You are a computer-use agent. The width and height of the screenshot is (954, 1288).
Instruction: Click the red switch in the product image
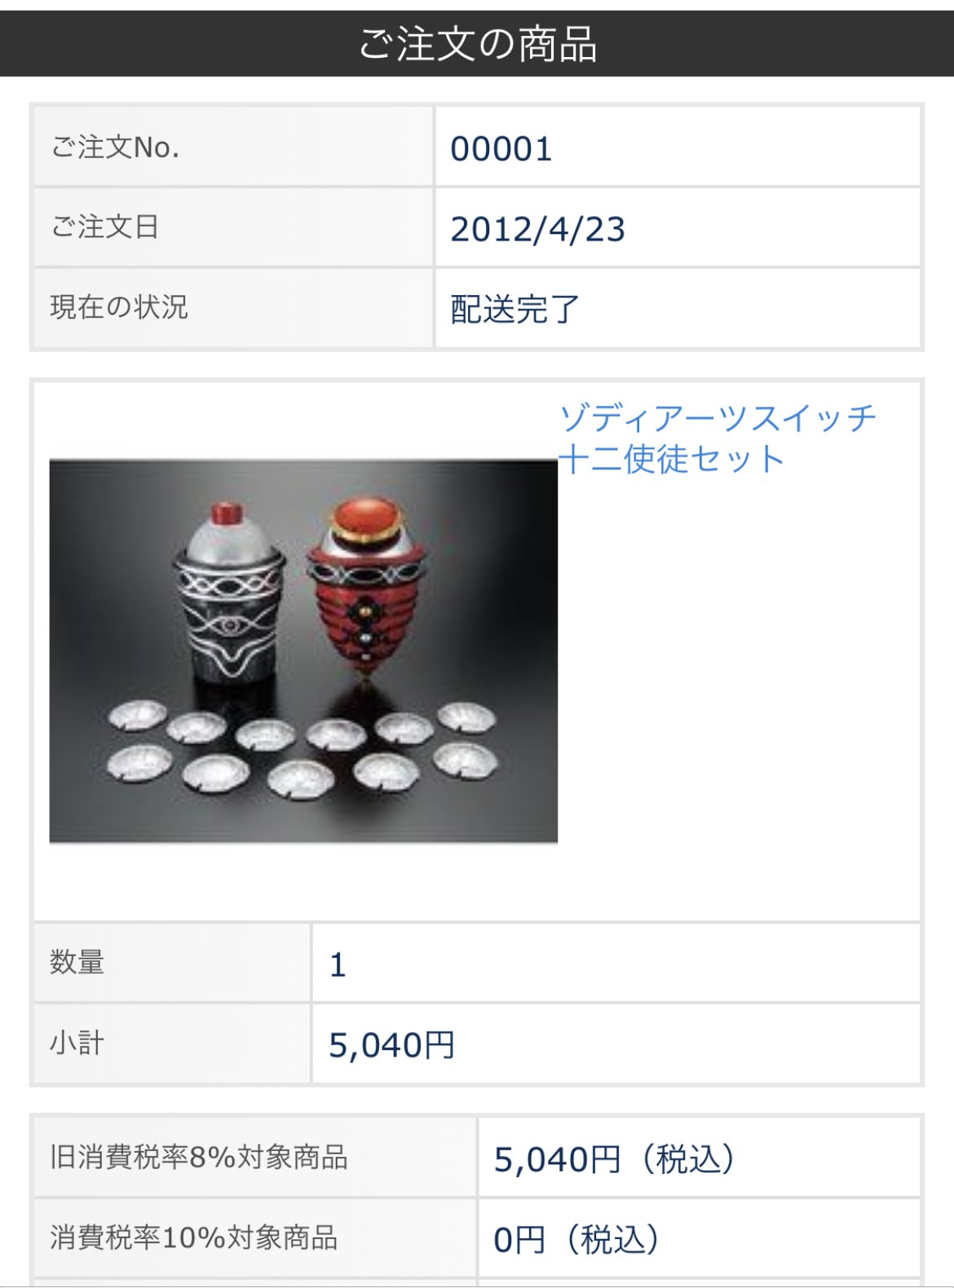coord(365,585)
